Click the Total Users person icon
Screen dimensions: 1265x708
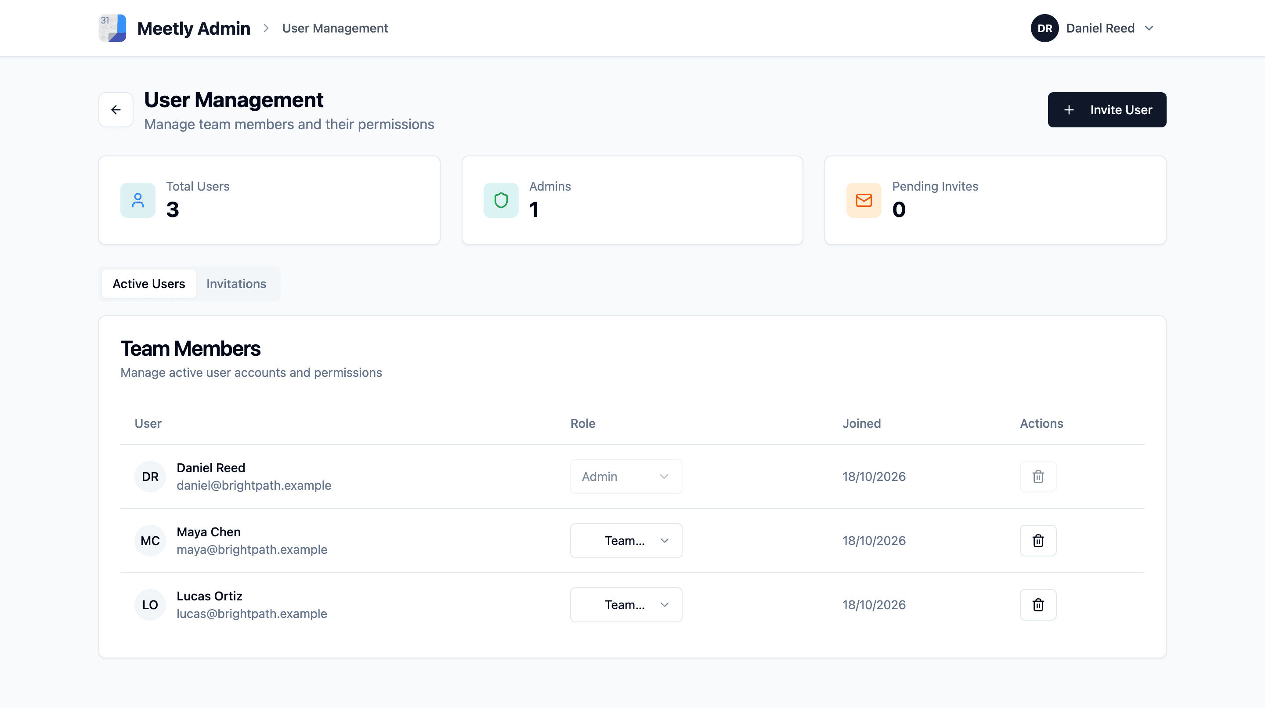[138, 200]
